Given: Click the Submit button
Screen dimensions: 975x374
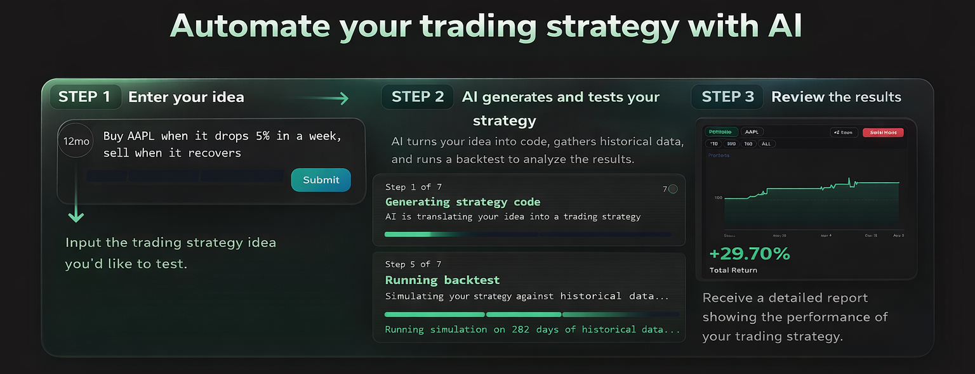Looking at the screenshot, I should [321, 180].
